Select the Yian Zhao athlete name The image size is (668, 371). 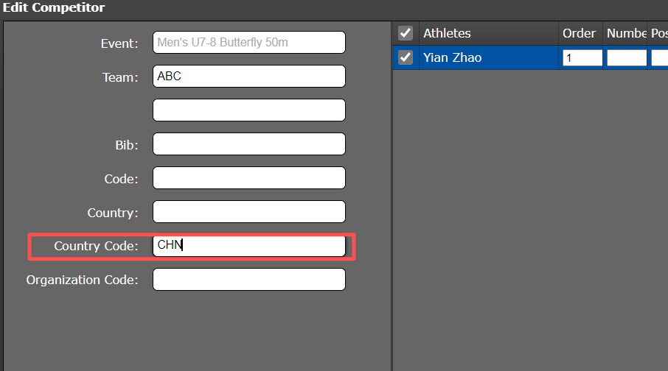click(x=453, y=58)
